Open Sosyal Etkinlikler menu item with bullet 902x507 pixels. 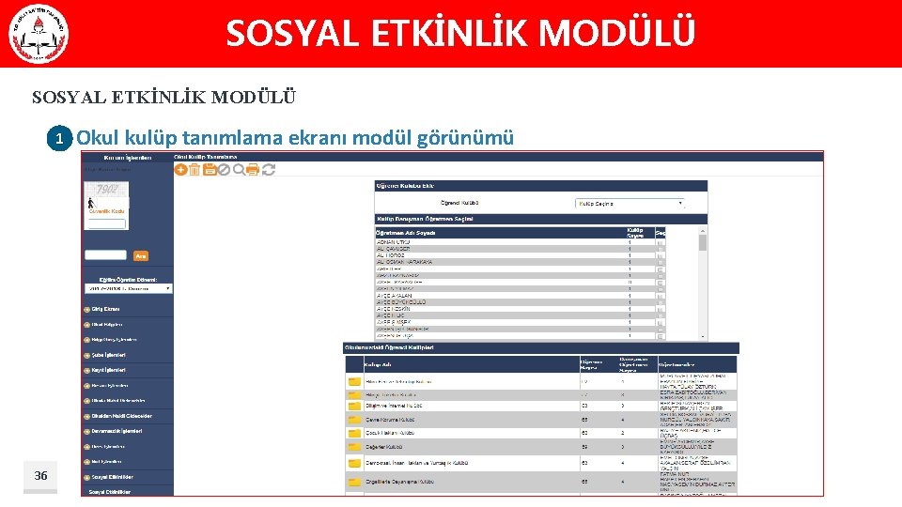[x=112, y=477]
